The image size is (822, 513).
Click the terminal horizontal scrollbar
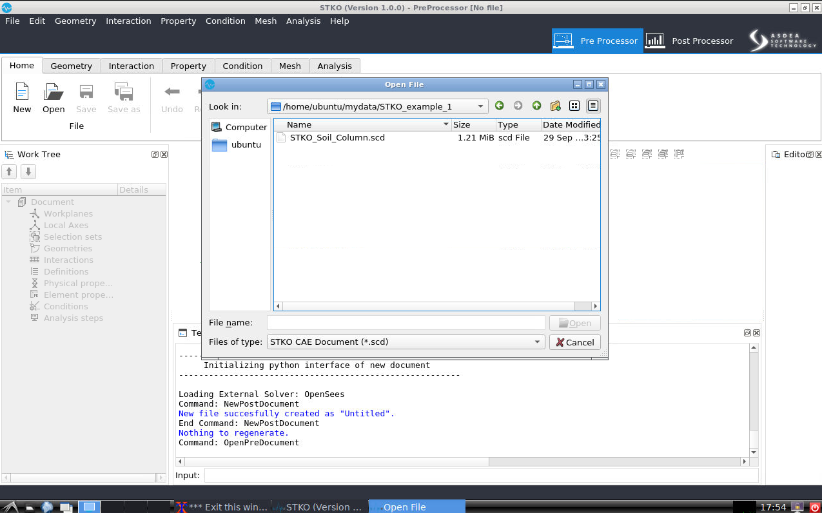463,461
